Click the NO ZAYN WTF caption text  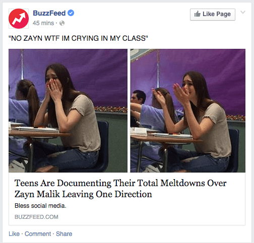[x=79, y=38]
